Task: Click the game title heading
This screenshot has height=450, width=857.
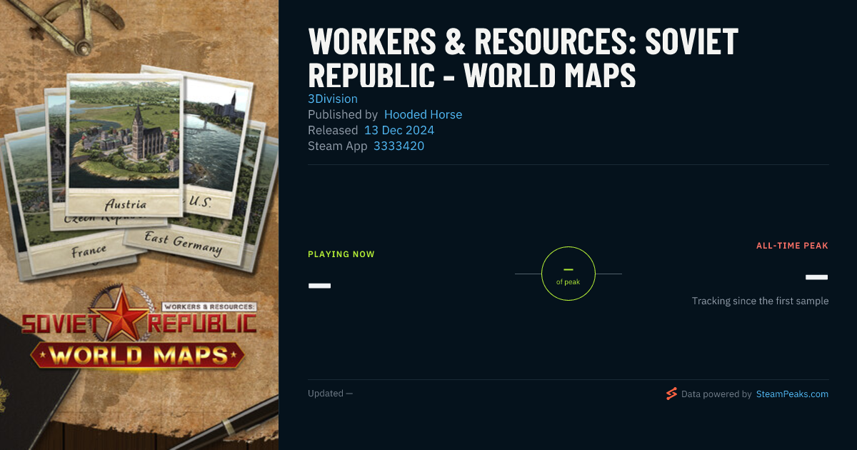Action: (523, 59)
